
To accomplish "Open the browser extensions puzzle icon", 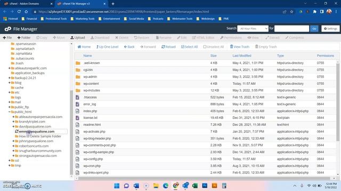I will [x=315, y=12].
